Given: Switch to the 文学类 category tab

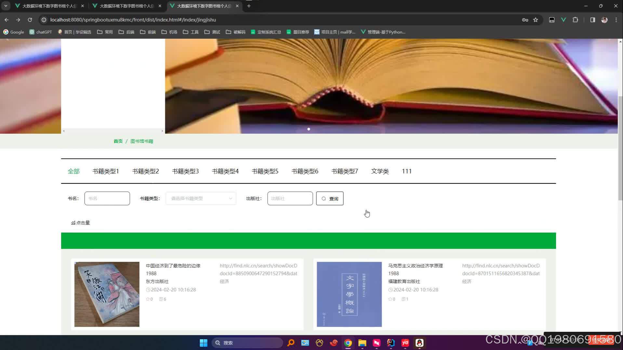Looking at the screenshot, I should click(380, 171).
